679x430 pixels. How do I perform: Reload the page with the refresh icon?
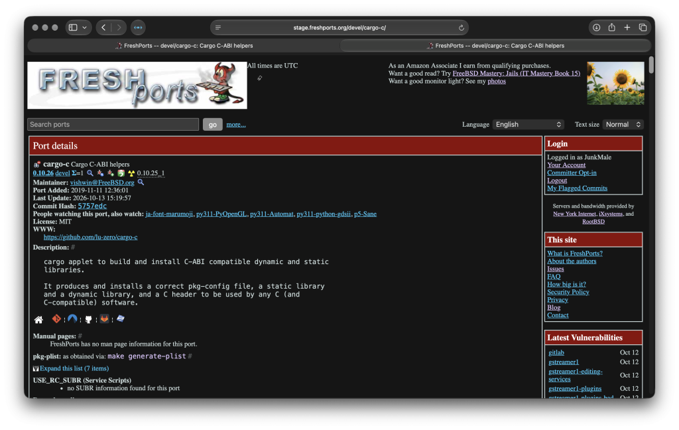[x=462, y=28]
